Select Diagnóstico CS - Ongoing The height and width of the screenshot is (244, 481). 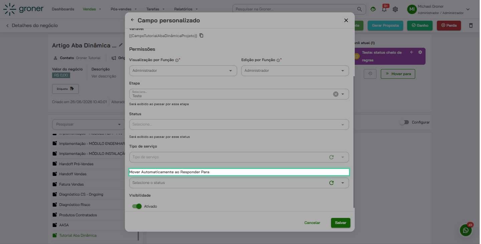[x=81, y=194]
